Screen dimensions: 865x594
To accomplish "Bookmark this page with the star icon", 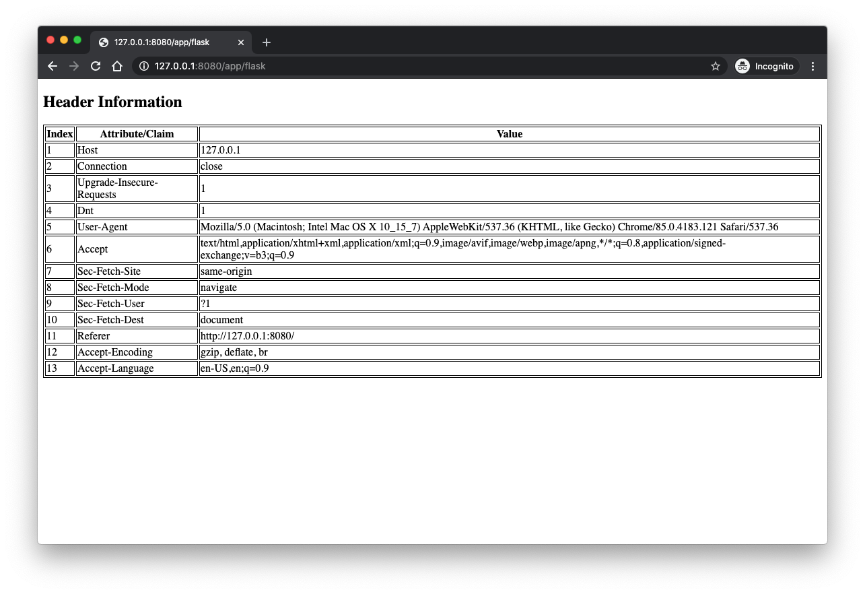I will click(x=716, y=66).
